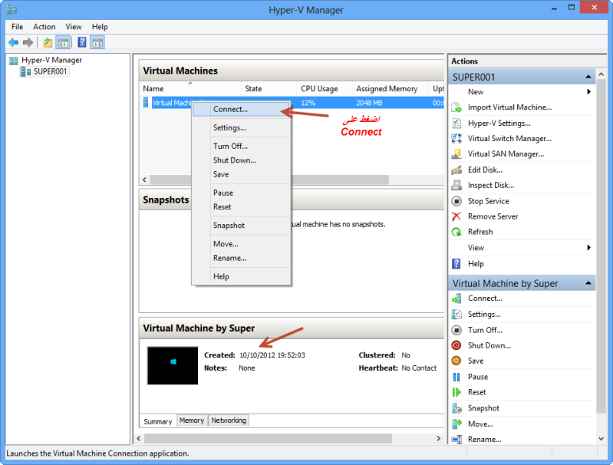
Task: Click the green Reset icon in Actions pane
Action: [x=456, y=392]
